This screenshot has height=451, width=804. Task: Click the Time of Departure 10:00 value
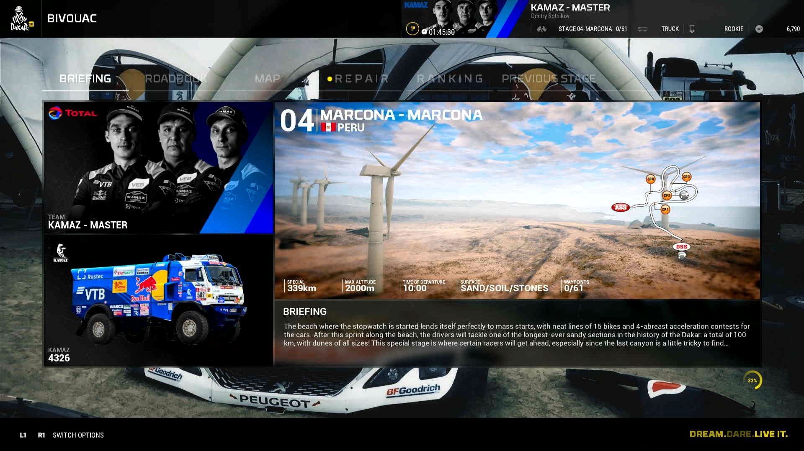click(415, 288)
